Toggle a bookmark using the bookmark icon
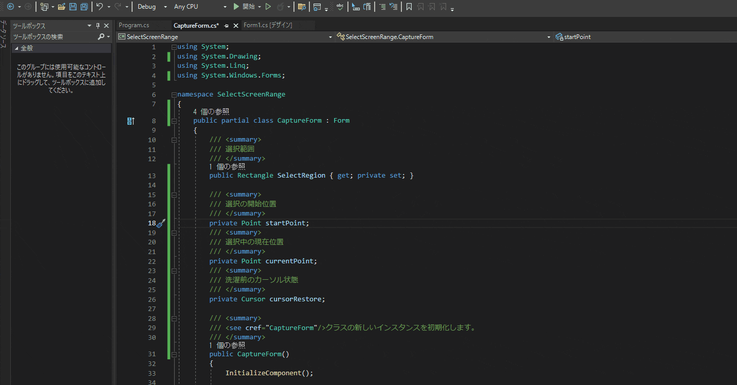This screenshot has width=737, height=385. coord(409,7)
